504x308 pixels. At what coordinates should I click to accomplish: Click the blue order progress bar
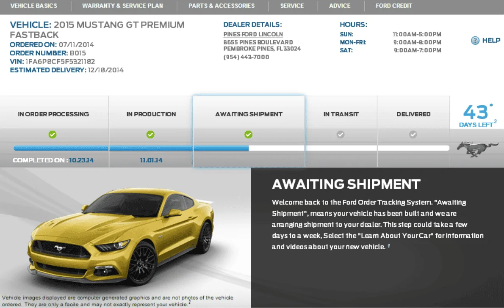(x=131, y=148)
